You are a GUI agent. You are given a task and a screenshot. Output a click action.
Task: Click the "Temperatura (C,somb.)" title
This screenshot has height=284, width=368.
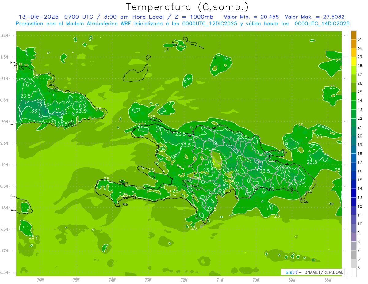pos(187,7)
